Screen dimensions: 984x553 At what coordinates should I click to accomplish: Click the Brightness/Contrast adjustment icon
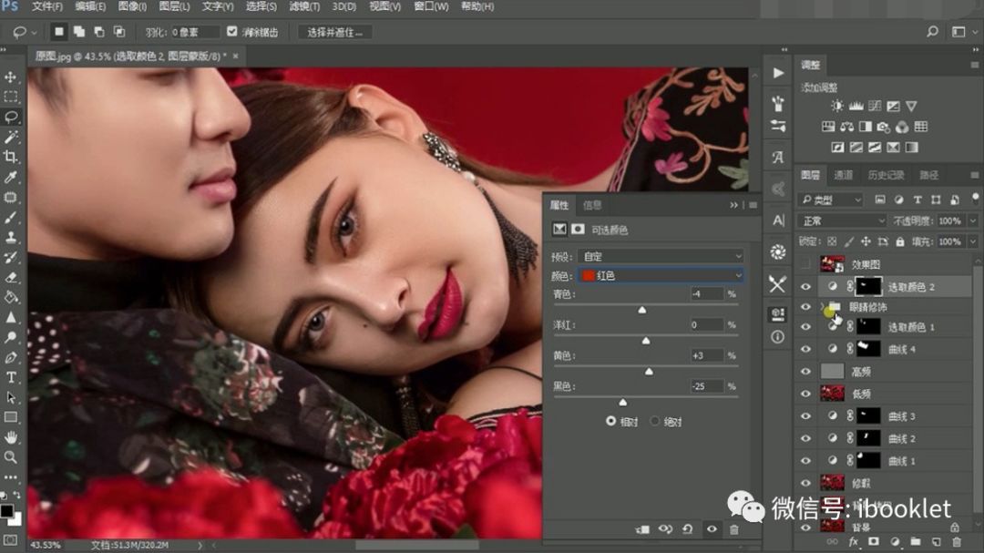837,106
